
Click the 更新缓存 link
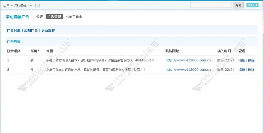[48, 30]
